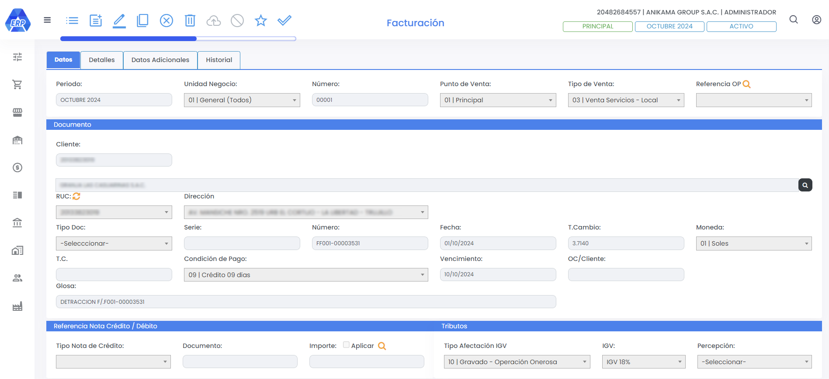Click the prohibited circle void icon
829x379 pixels.
point(237,21)
